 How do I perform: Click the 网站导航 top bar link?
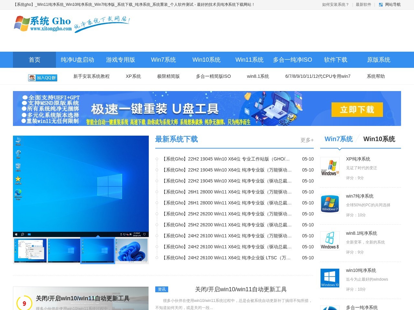(393, 5)
